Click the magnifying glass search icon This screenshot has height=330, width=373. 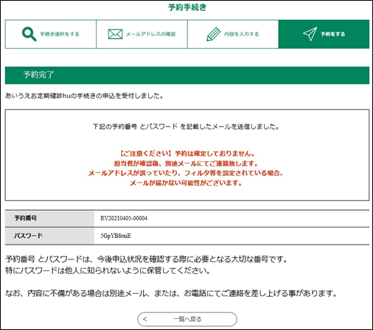[x=29, y=34]
